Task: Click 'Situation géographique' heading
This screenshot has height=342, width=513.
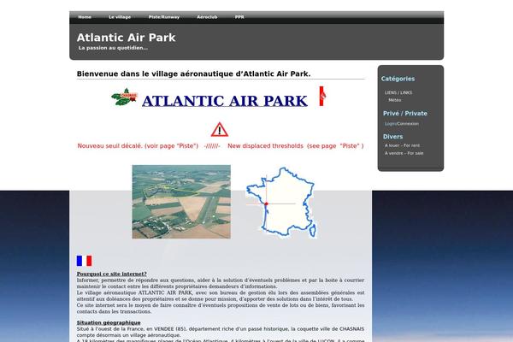Action: point(109,322)
